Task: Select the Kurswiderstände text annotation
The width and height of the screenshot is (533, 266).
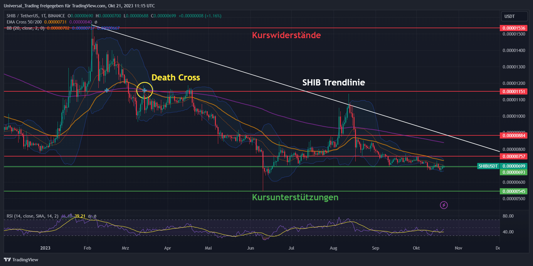Action: click(286, 35)
